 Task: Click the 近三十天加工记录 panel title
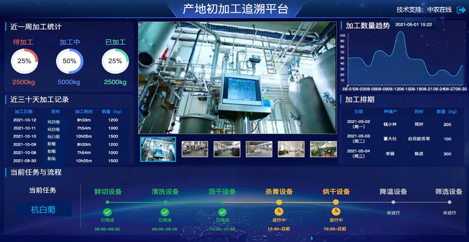[x=40, y=99]
